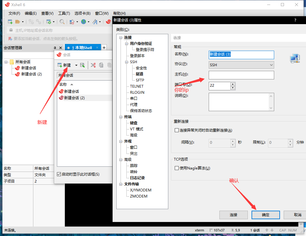Viewport: 306px width, 236px height.
Task: Open the globe encoding dropdown arrow
Action: [x=89, y=22]
